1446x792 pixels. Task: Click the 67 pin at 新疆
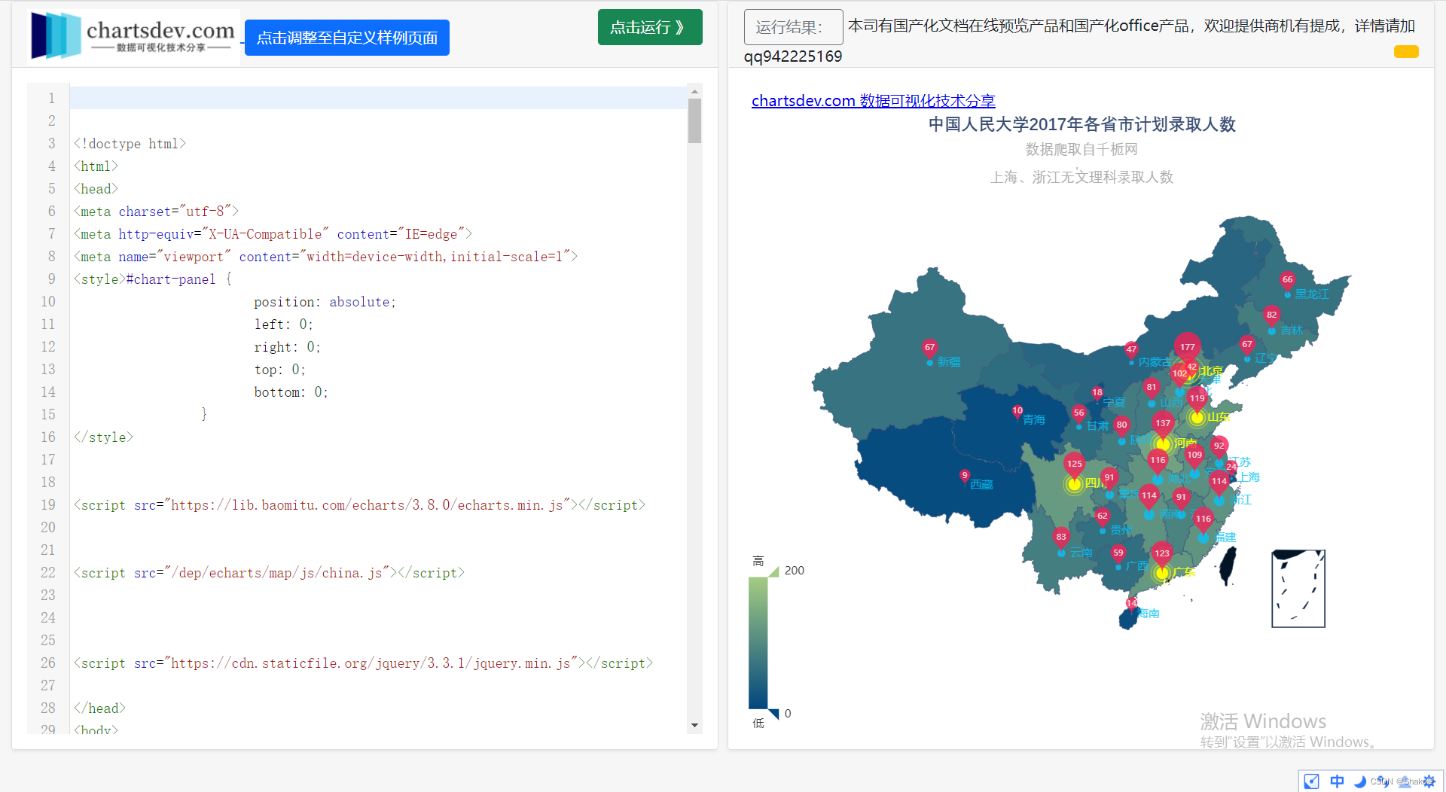(x=930, y=349)
